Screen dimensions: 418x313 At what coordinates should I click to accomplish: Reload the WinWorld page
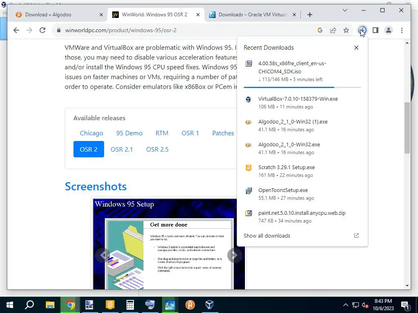pyautogui.click(x=42, y=30)
